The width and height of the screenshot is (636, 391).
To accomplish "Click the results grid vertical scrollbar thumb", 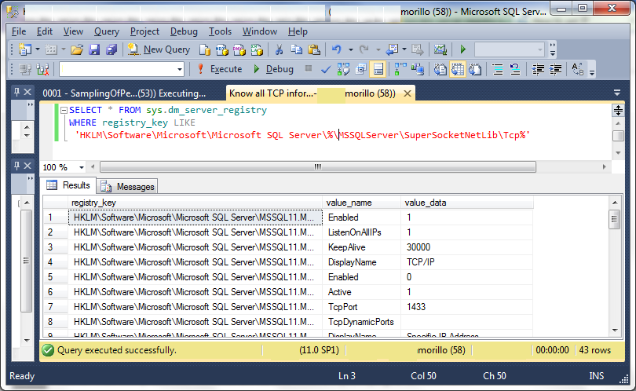I will tap(615, 219).
